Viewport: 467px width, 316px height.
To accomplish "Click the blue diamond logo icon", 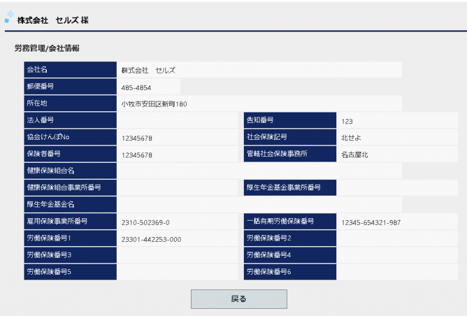I will 9,16.
